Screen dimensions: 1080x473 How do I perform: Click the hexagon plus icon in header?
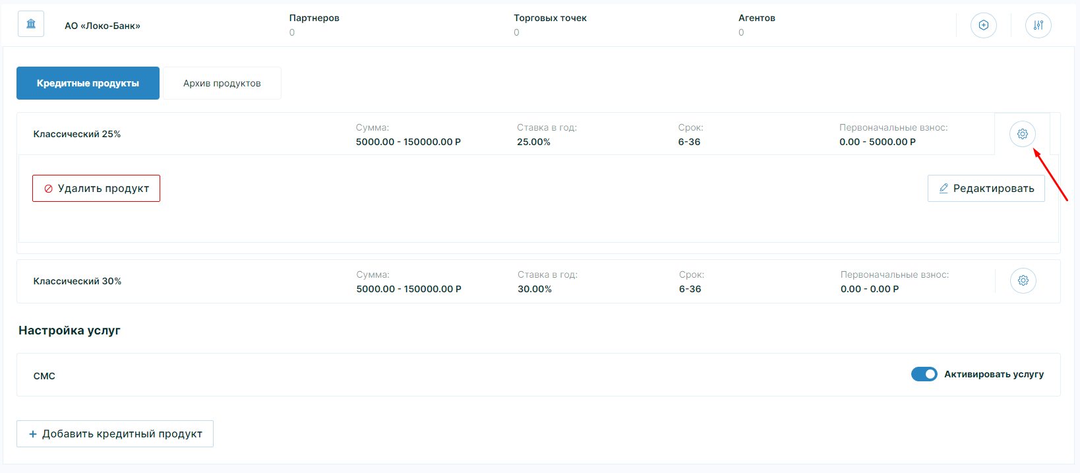(983, 25)
